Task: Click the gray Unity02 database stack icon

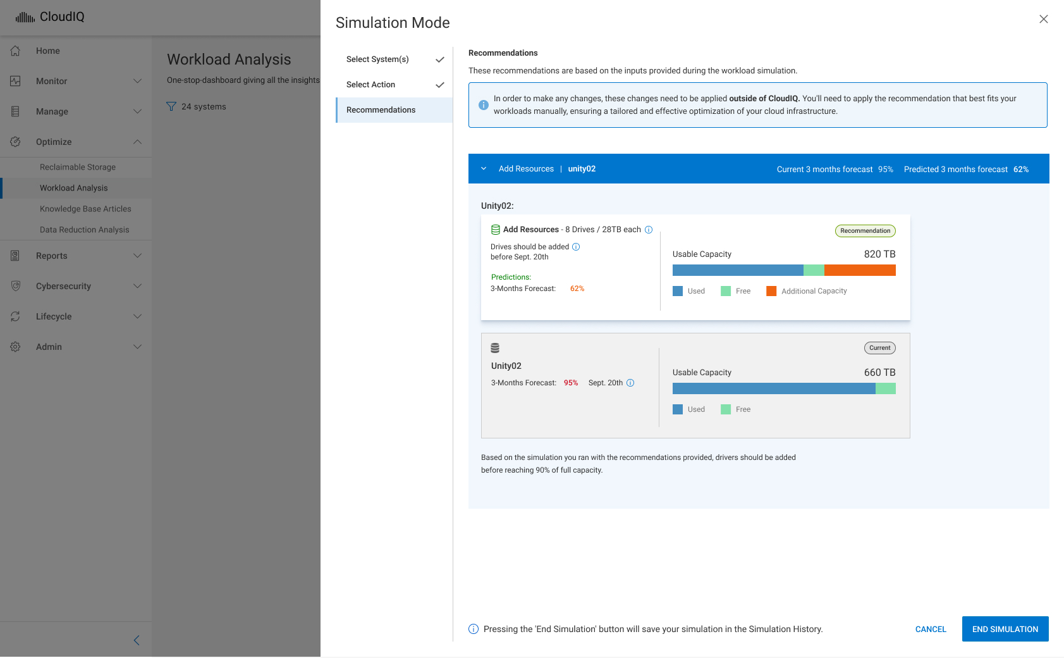Action: tap(495, 348)
